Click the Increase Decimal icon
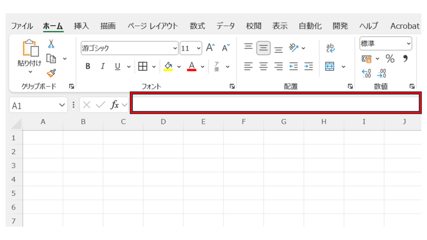 coord(367,73)
